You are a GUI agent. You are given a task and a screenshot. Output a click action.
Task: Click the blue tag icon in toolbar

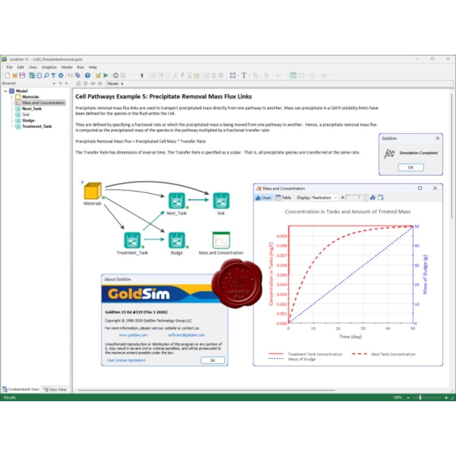pyautogui.click(x=78, y=76)
